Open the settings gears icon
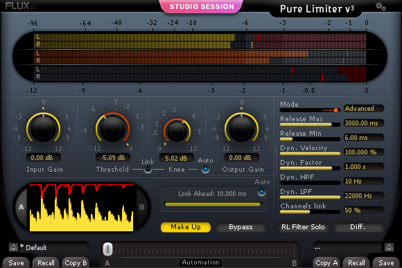402x268 pixels. click(381, 6)
